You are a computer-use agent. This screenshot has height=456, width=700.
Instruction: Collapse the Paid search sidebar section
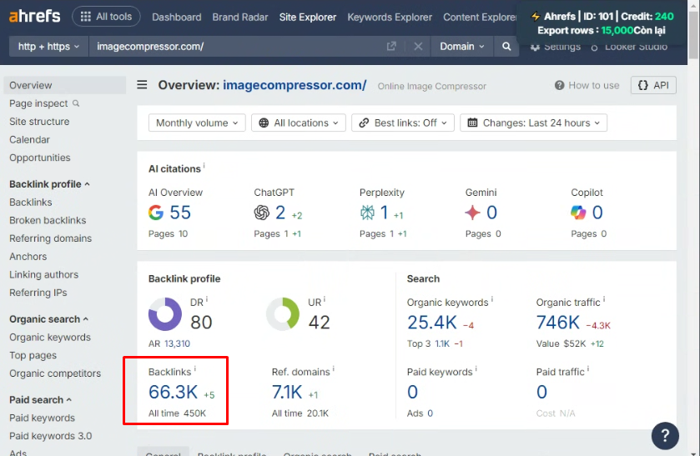[41, 400]
